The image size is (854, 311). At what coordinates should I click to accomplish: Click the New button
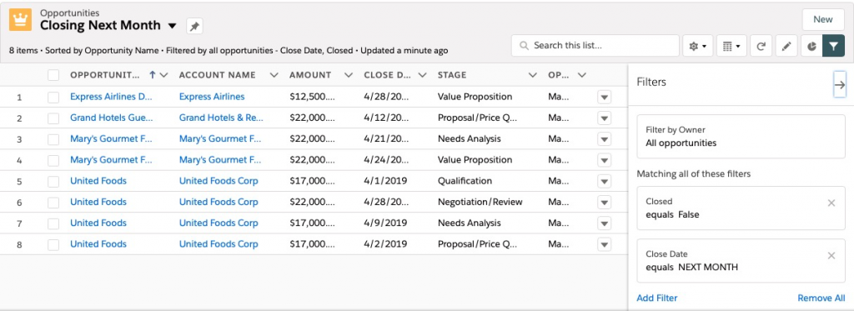[823, 20]
